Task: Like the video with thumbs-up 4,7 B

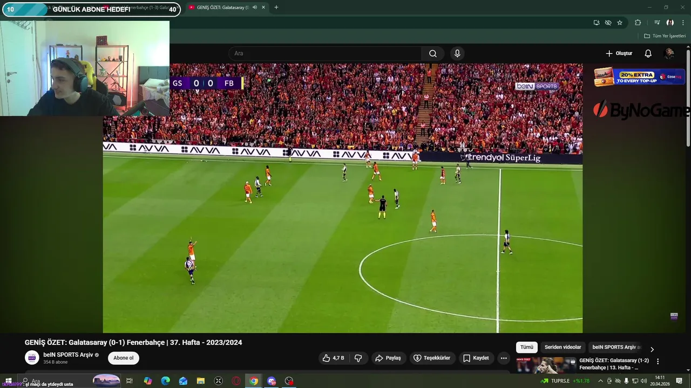Action: 333,358
